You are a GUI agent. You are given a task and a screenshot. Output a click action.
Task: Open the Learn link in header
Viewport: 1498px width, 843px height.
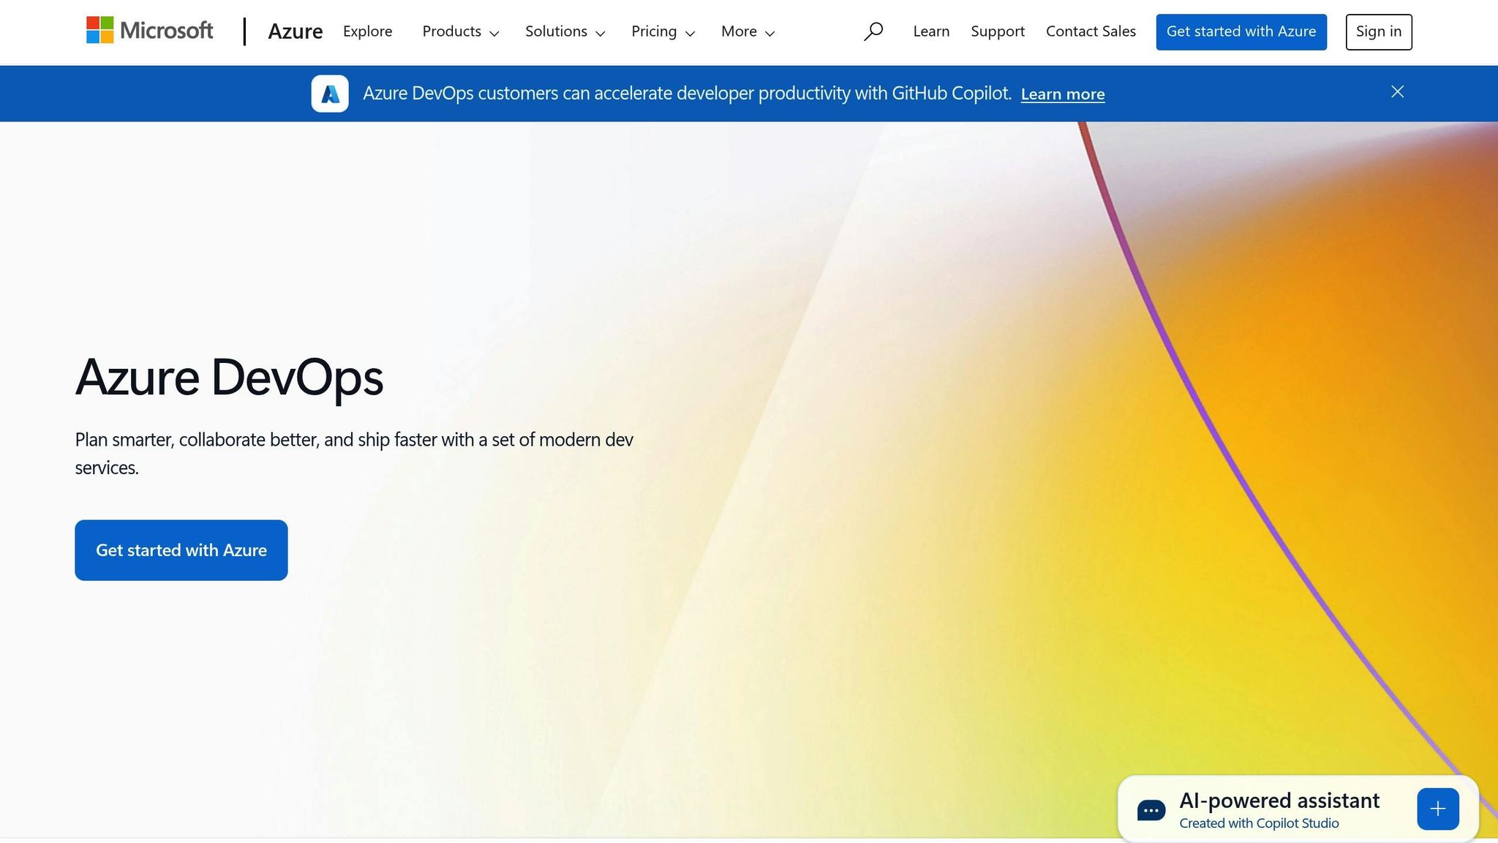(931, 31)
